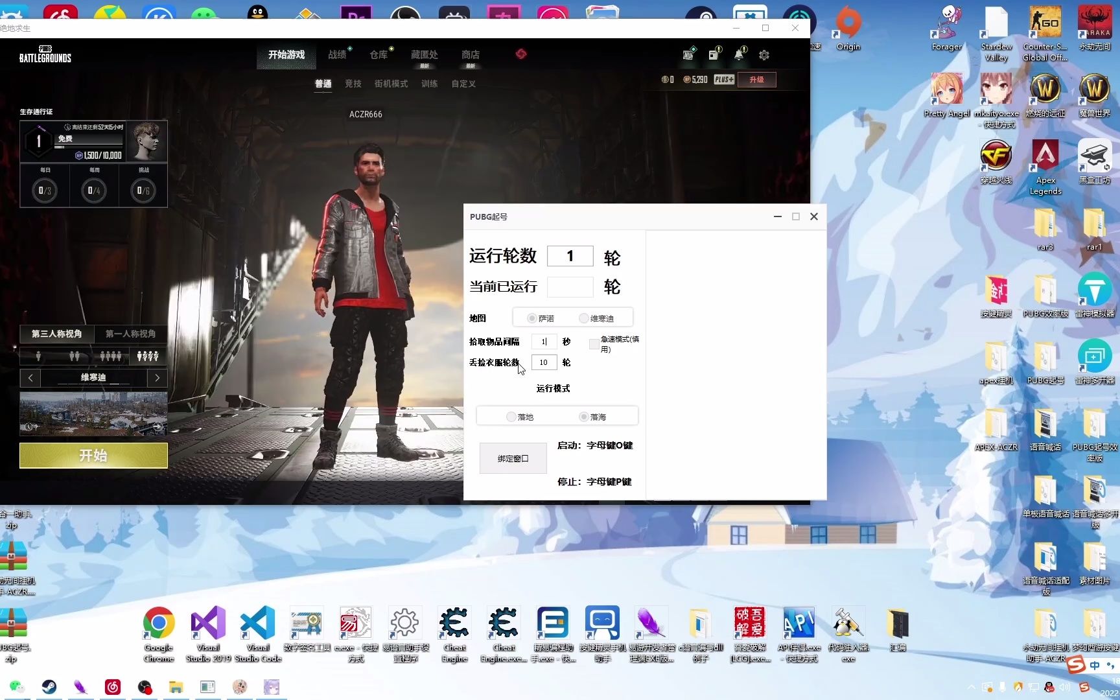Open Origin desktop icon
Viewport: 1120px width, 700px height.
pyautogui.click(x=848, y=29)
